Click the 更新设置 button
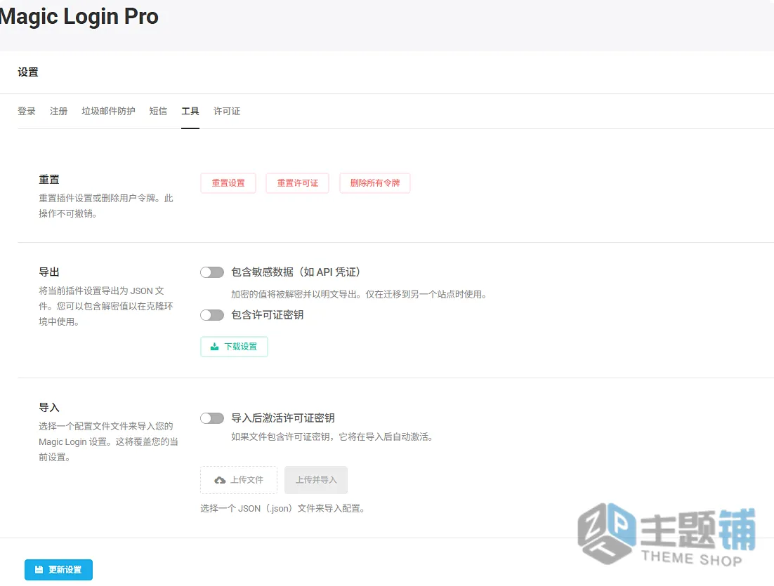 pyautogui.click(x=59, y=570)
